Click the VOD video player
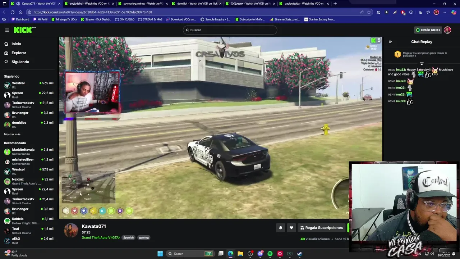Screen dimensions: 460x259 [221, 127]
